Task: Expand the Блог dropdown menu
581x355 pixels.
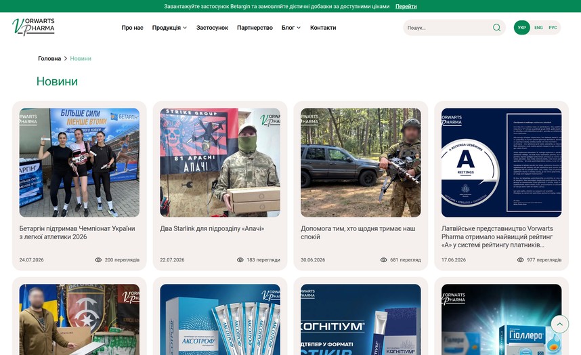Action: pyautogui.click(x=291, y=27)
